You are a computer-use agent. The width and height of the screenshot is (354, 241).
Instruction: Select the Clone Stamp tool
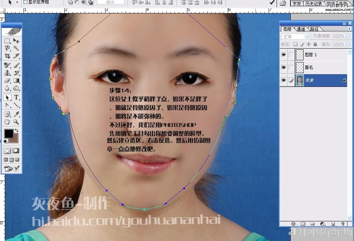point(7,73)
